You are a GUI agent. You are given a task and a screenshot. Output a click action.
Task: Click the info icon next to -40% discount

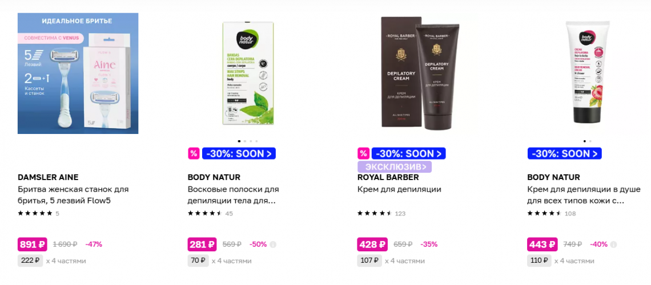point(614,245)
